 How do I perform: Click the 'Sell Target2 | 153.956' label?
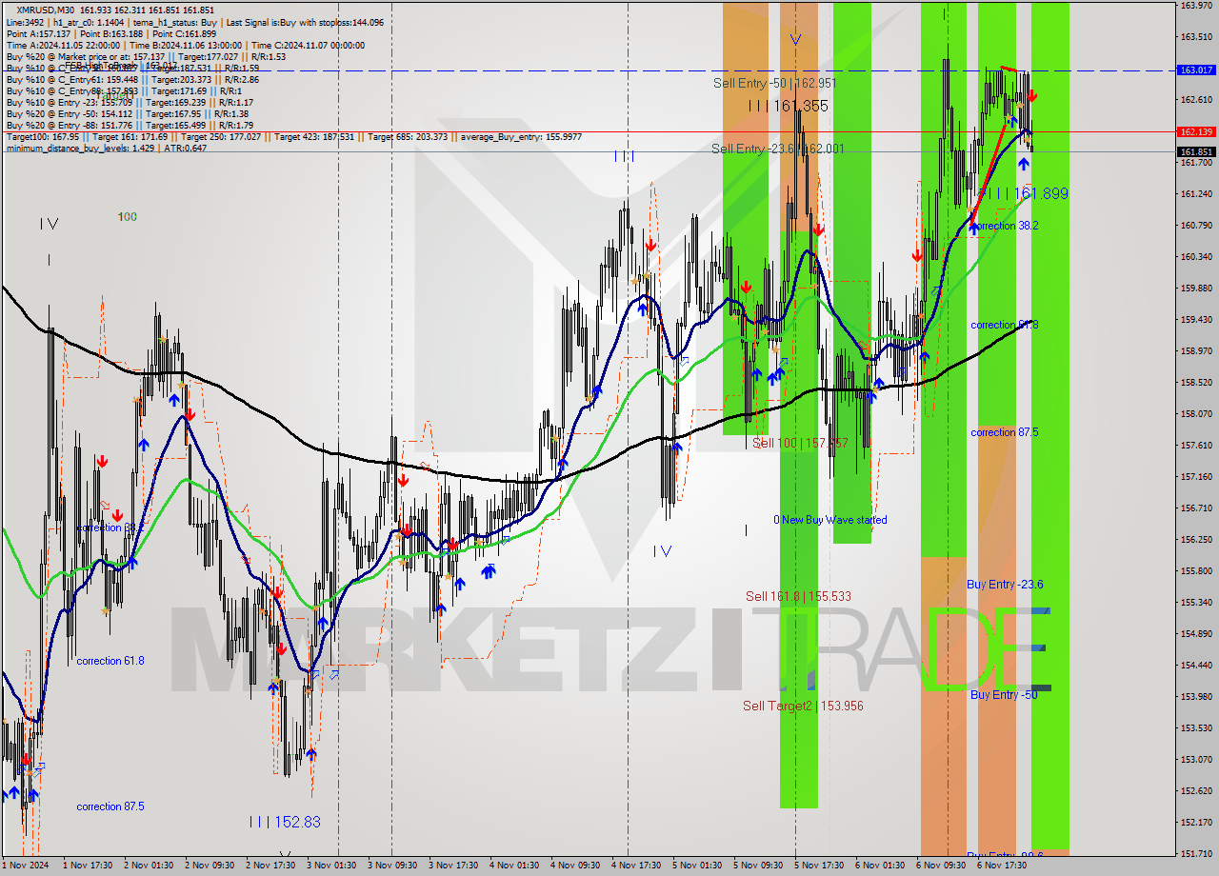[803, 706]
